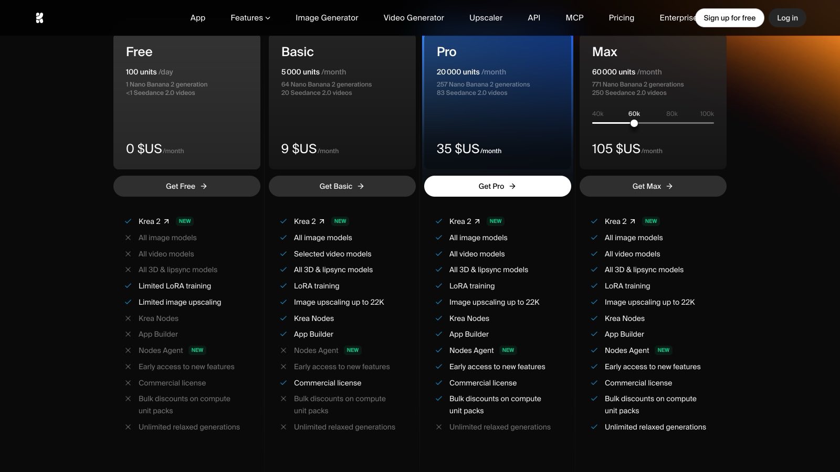Click the Krea 2 external arrow icon in Basic plan
840x472 pixels.
point(322,221)
